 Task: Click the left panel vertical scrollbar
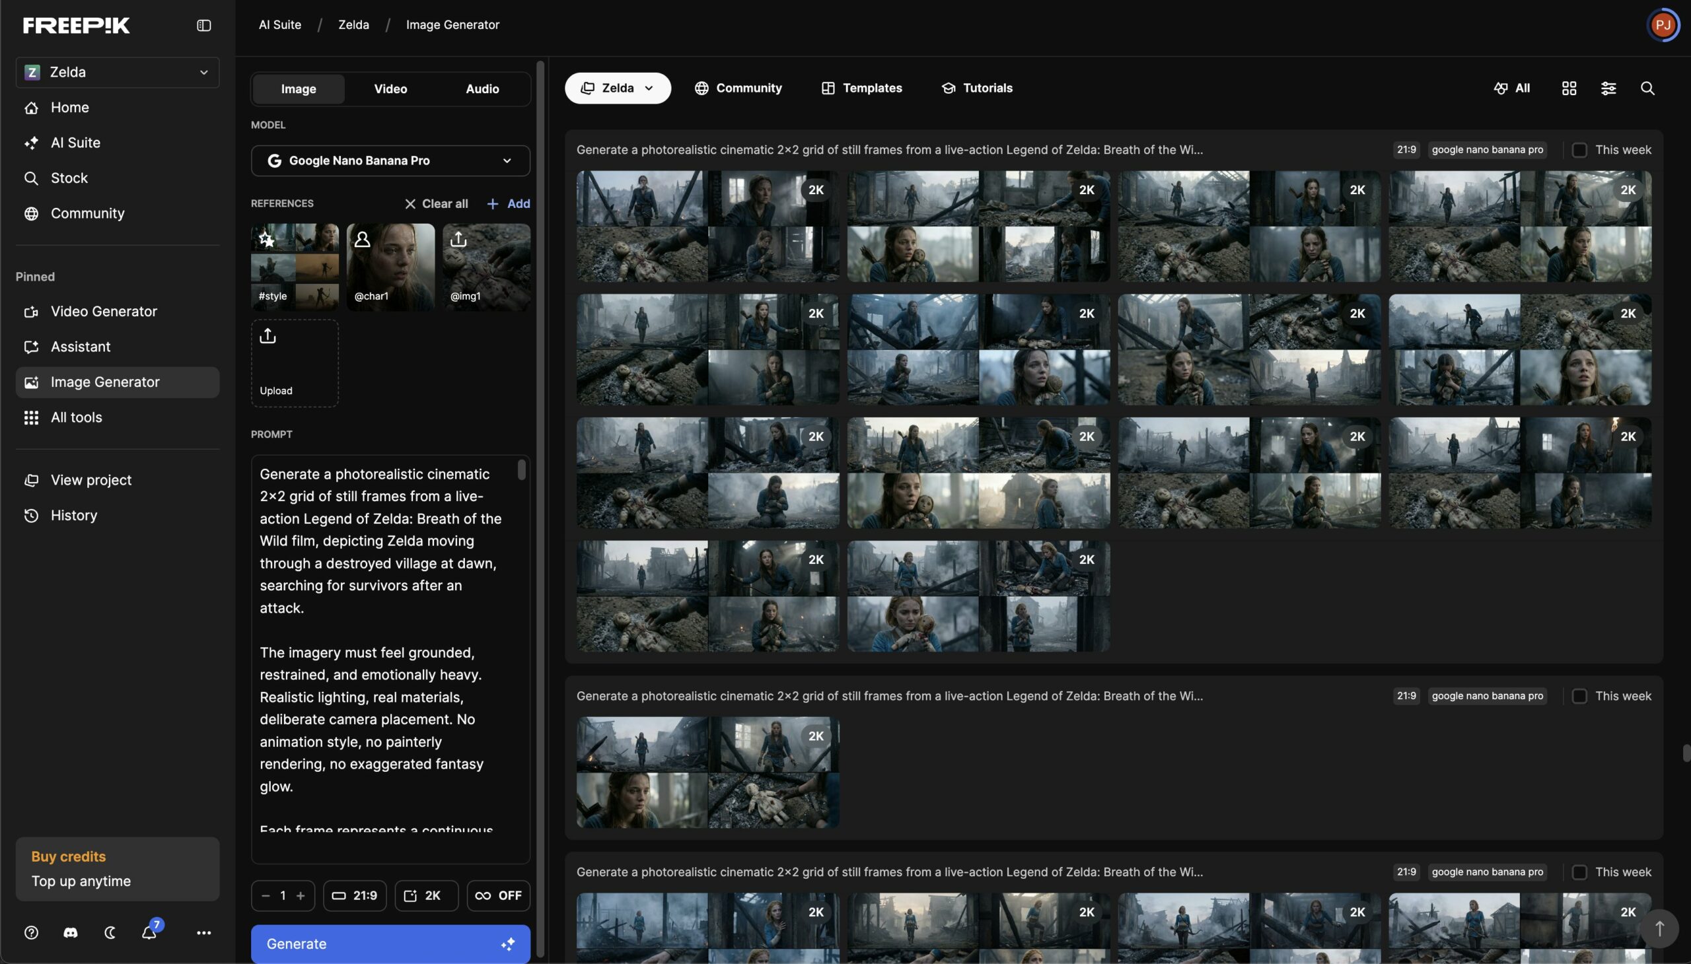pos(540,508)
